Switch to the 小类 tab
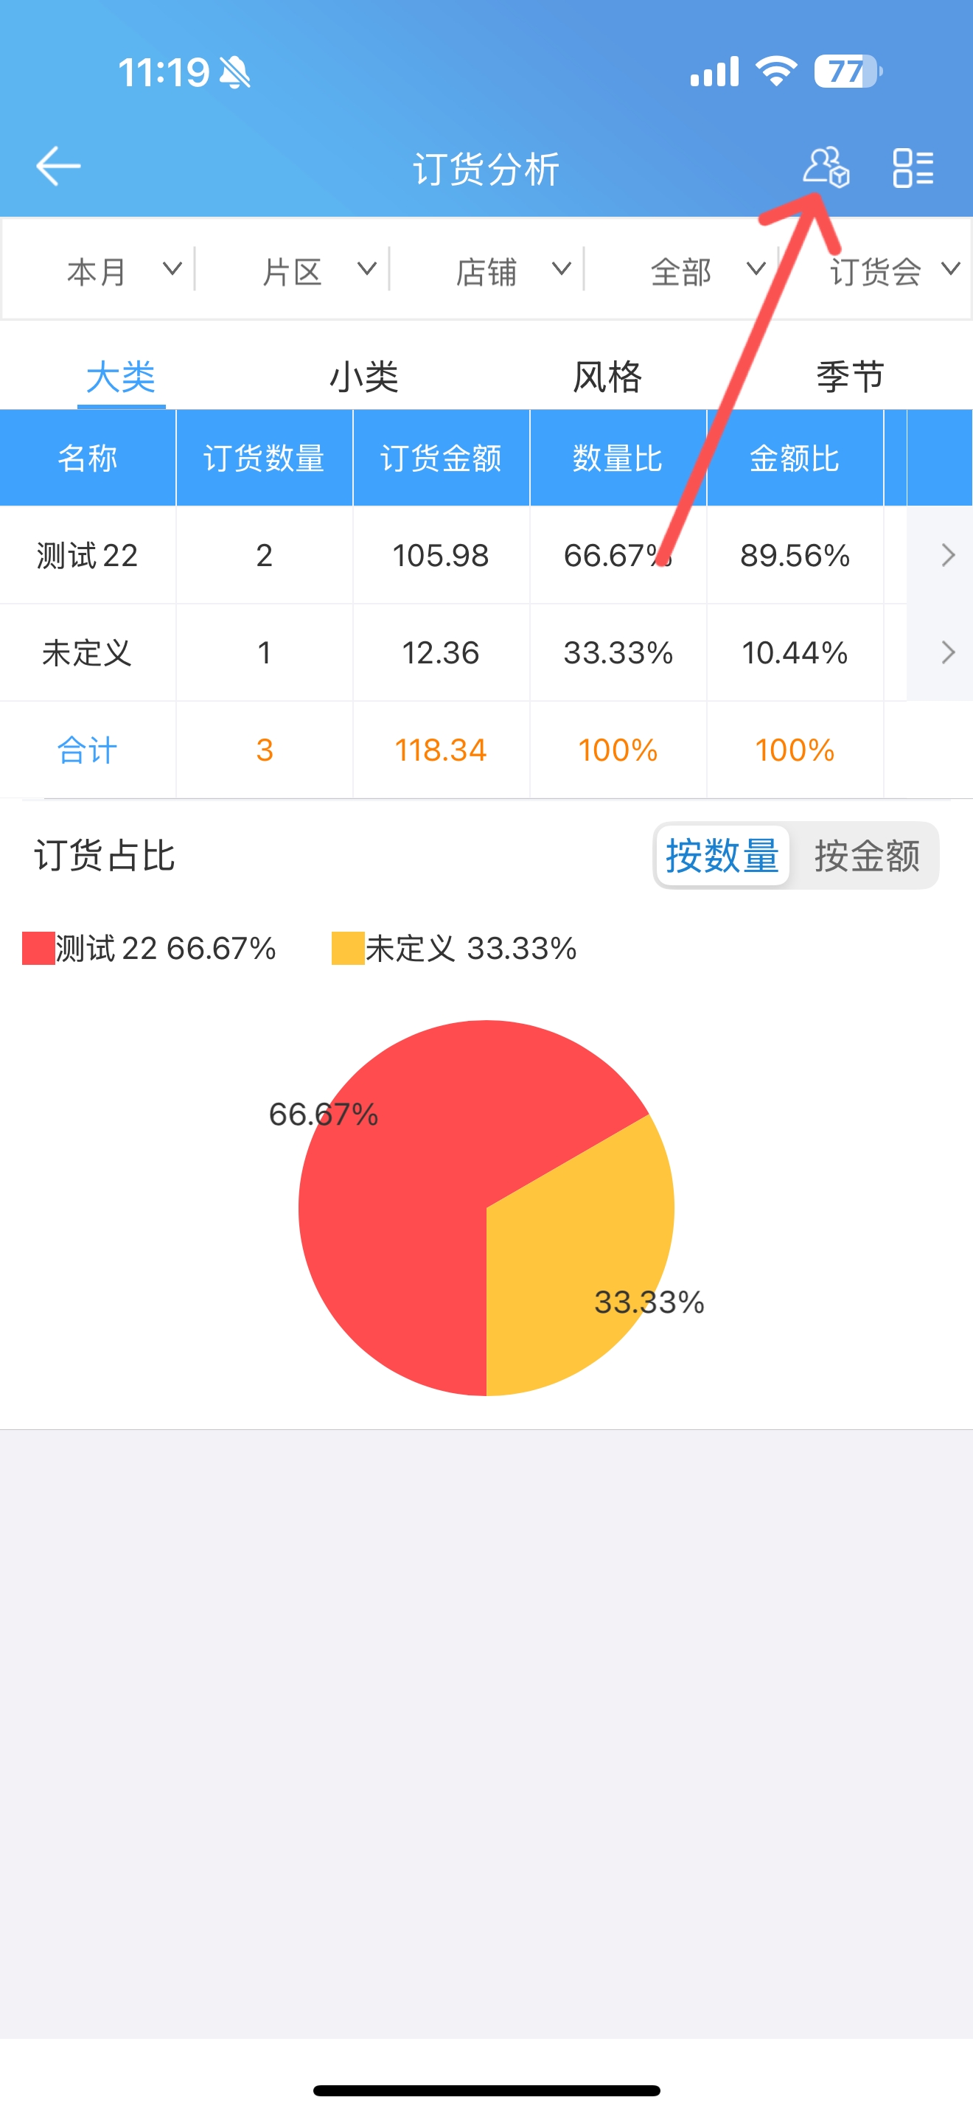Screen dimensions: 973x2114 [363, 377]
